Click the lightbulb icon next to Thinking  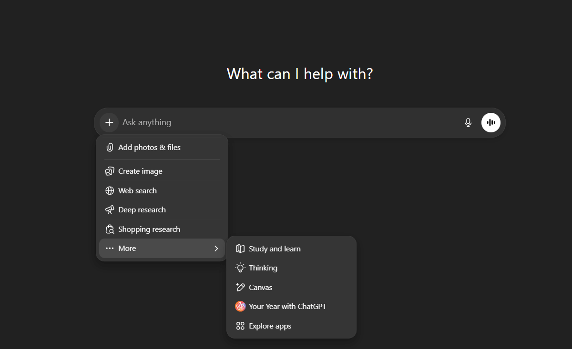click(x=240, y=268)
